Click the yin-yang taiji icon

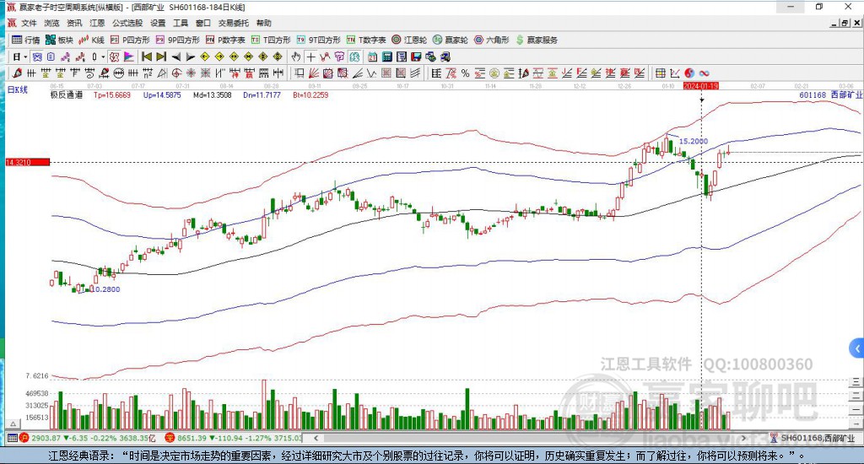pos(689,73)
